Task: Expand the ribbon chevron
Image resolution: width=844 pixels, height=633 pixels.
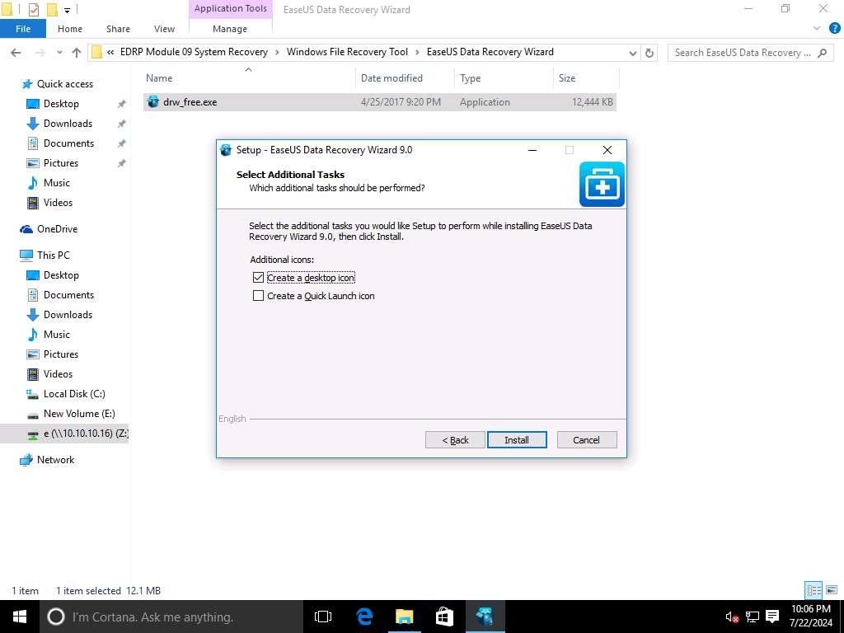Action: 817,29
